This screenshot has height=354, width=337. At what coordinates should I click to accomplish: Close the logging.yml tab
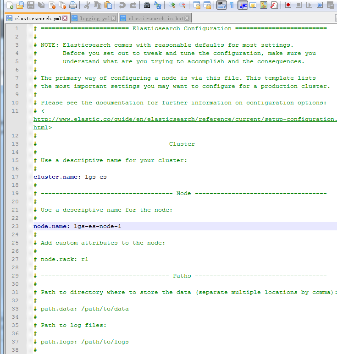114,18
